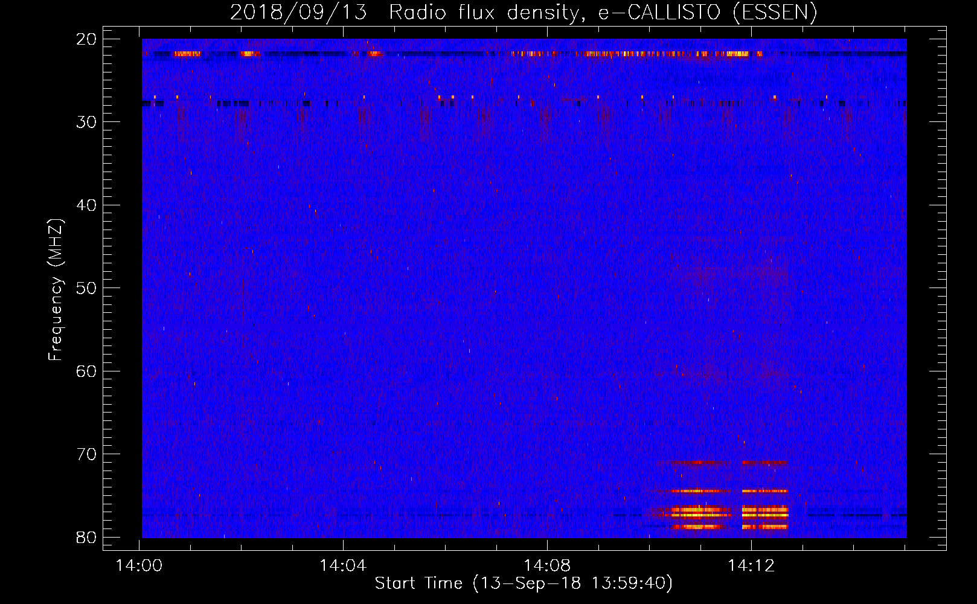Click the 14:00 time tick label
This screenshot has height=604, width=977.
(139, 566)
